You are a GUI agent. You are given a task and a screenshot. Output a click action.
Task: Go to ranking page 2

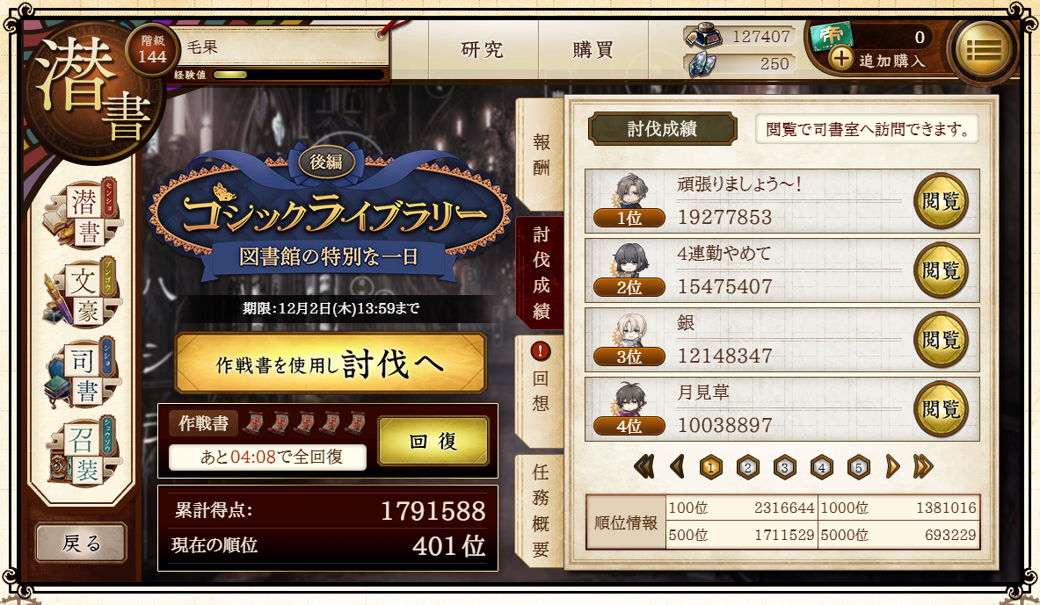[747, 467]
